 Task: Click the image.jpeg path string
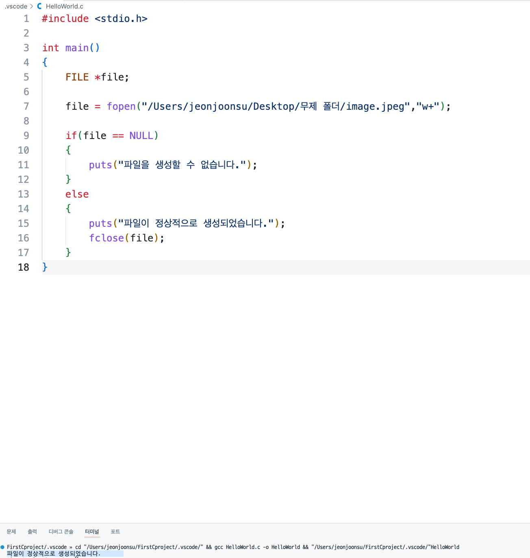276,106
